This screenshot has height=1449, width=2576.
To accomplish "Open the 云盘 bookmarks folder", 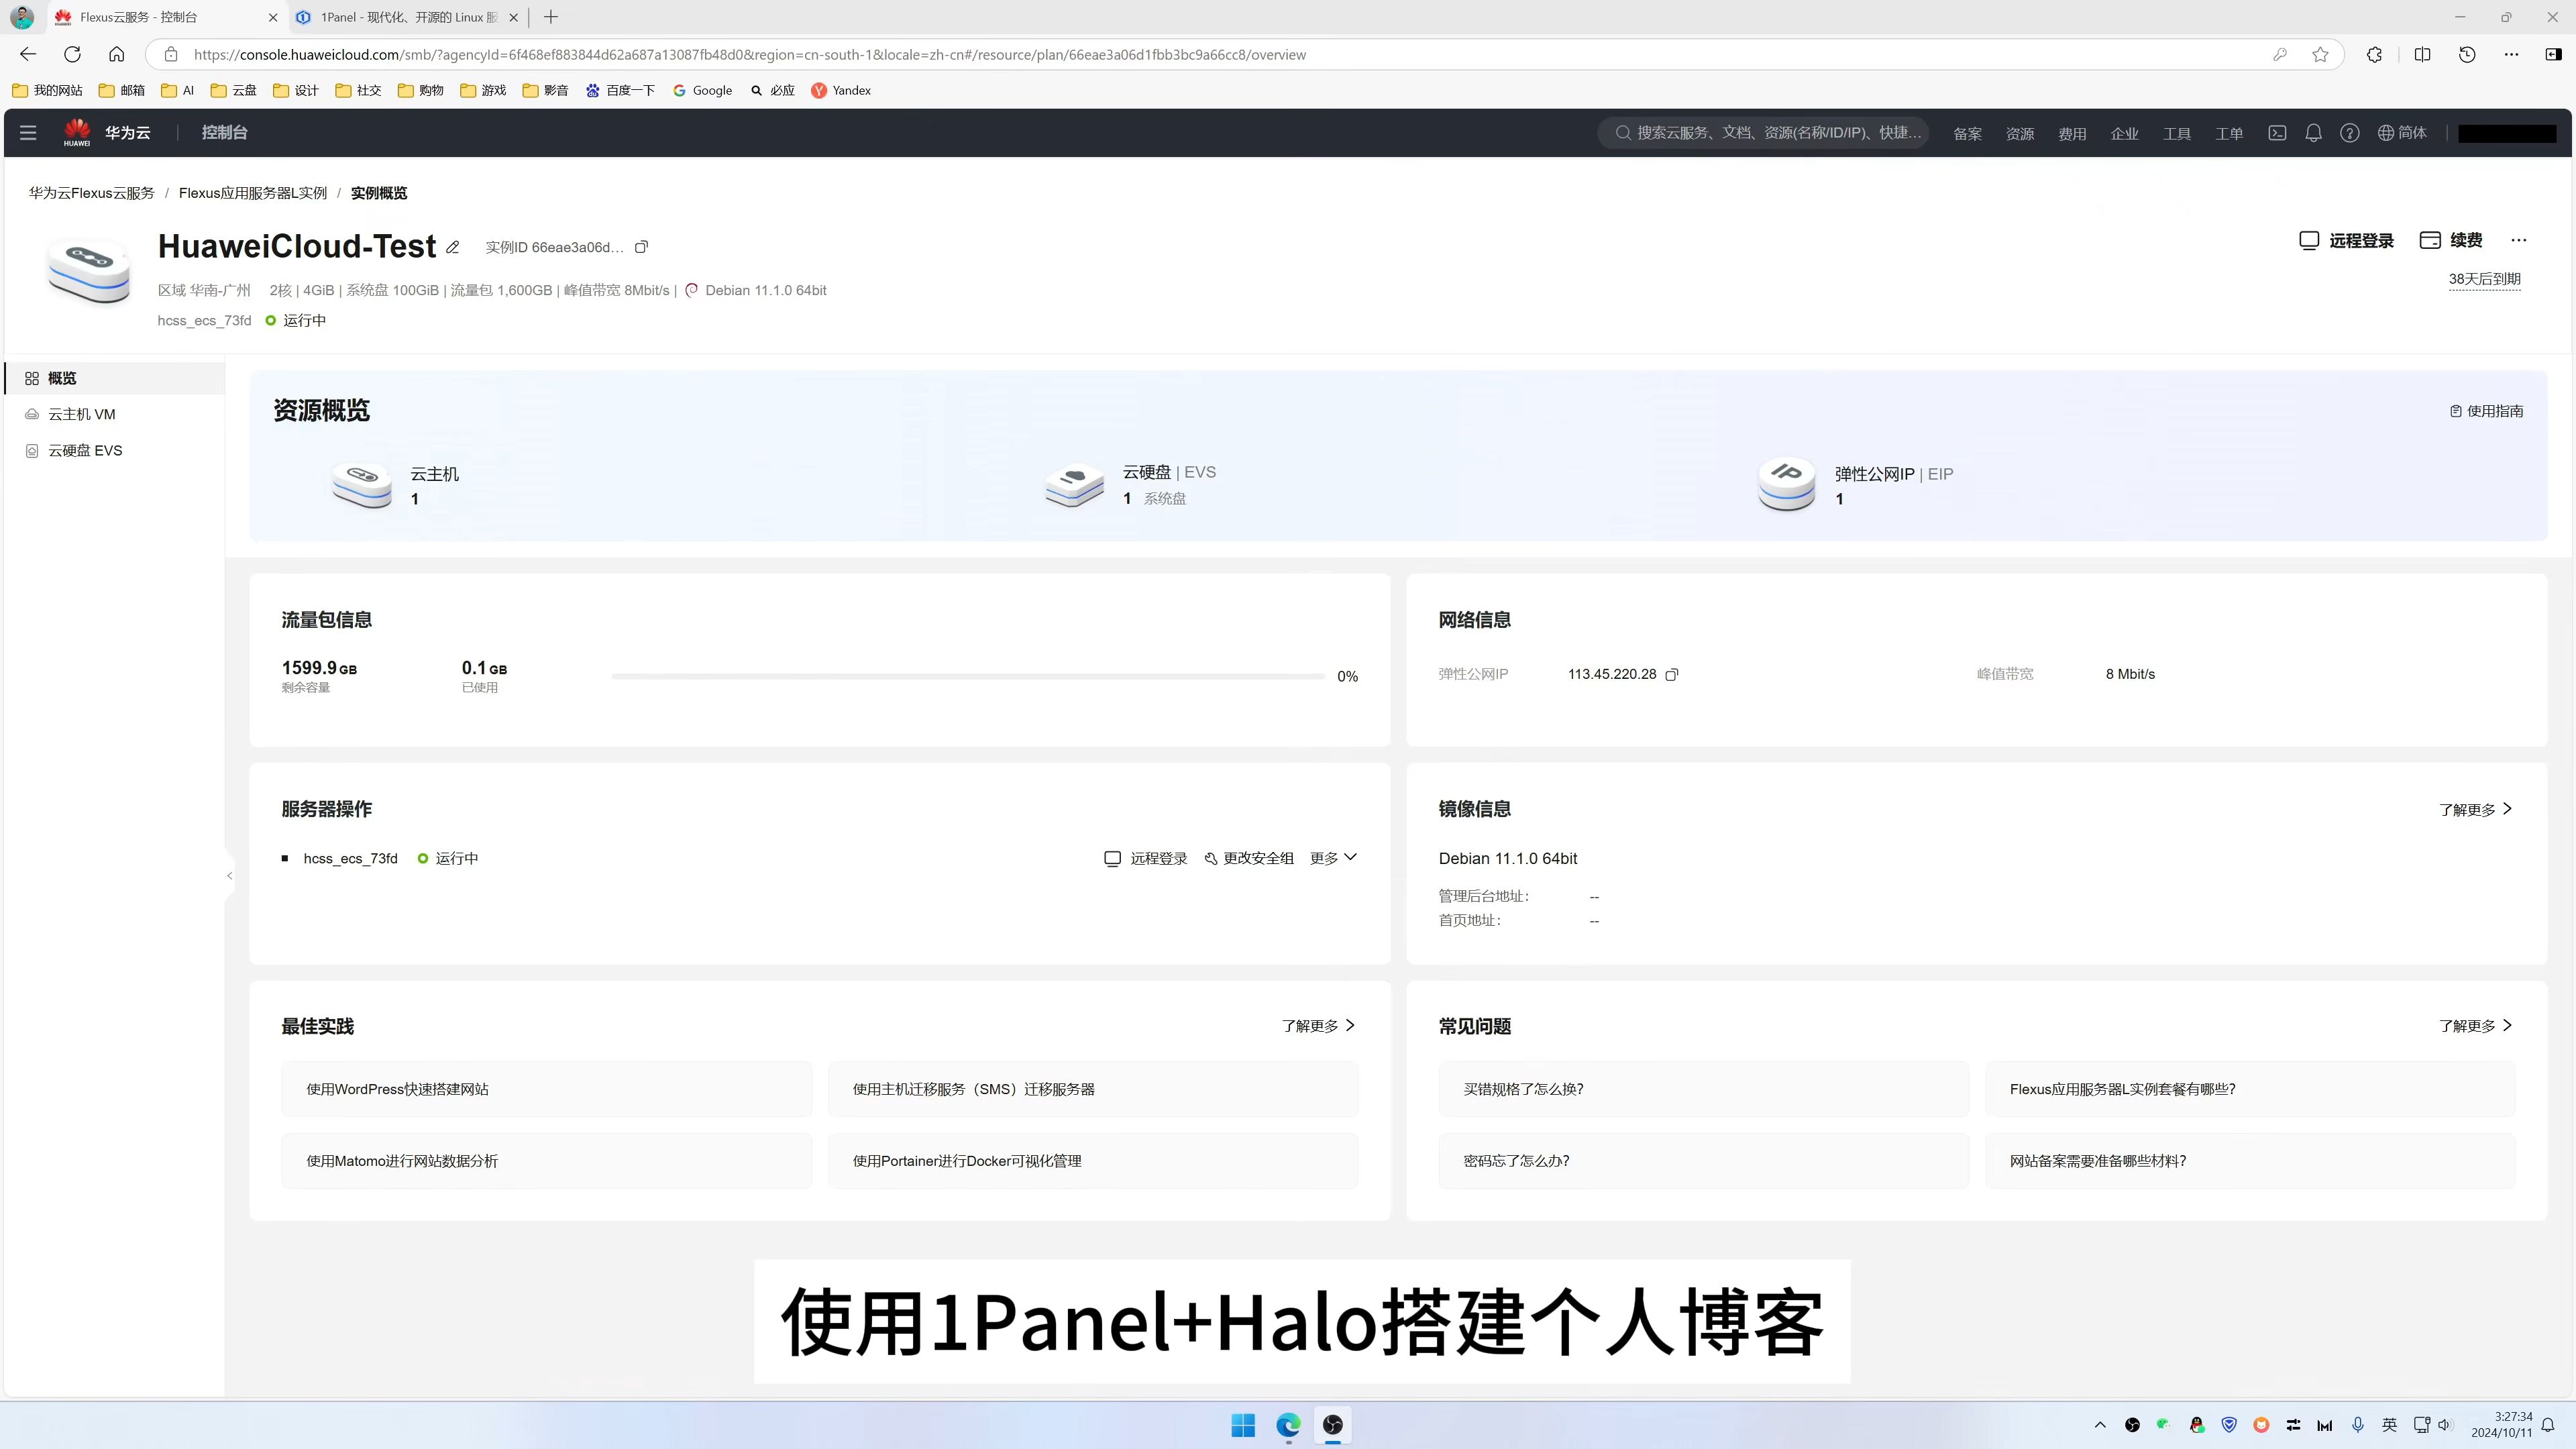I will click(x=234, y=90).
